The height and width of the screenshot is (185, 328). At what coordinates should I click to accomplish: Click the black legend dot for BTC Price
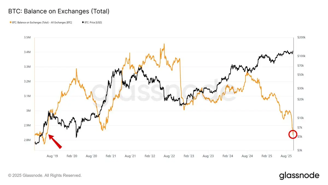[x=83, y=22]
